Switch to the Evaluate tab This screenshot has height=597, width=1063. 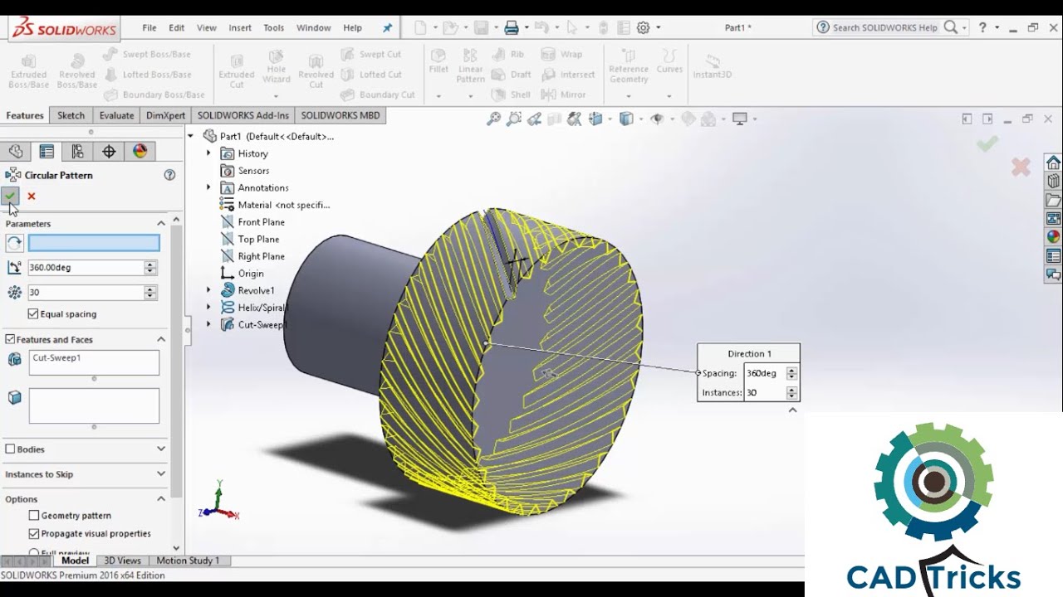click(116, 115)
